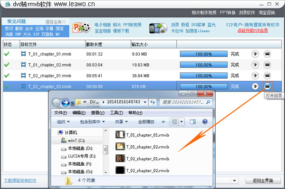Click the DVD burning banner icon
The width and height of the screenshot is (285, 189).
[158, 28]
